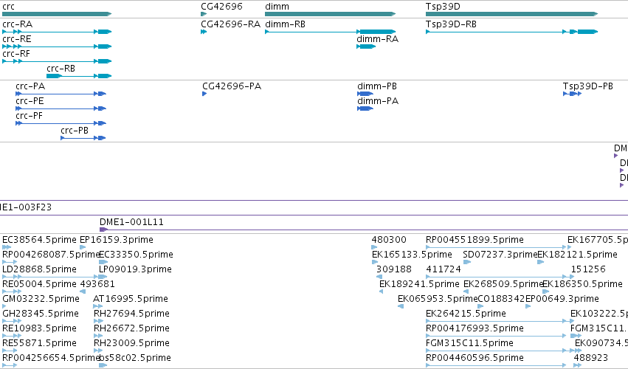This screenshot has height=369, width=628.
Task: Select the crc-PF protein label
Action: 29,116
